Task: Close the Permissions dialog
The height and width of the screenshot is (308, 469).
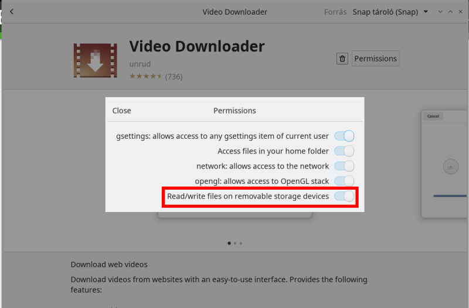Action: pyautogui.click(x=121, y=111)
